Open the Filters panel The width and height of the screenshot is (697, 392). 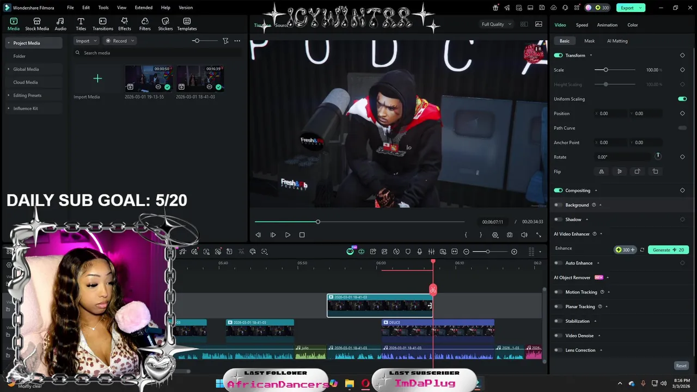coord(145,24)
